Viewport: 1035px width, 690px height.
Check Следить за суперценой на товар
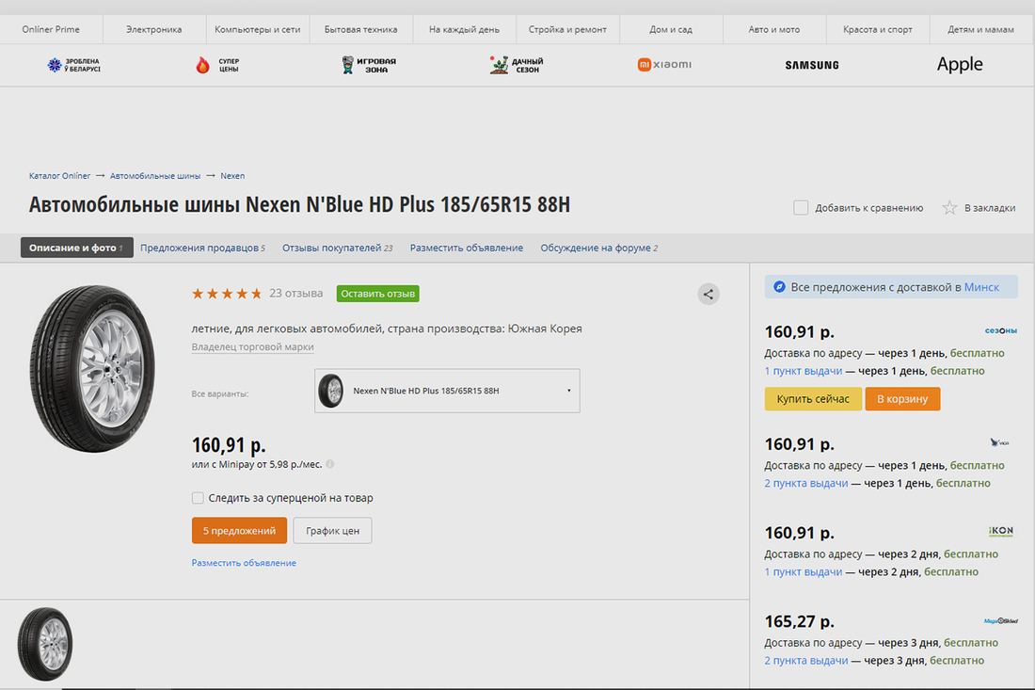point(198,498)
